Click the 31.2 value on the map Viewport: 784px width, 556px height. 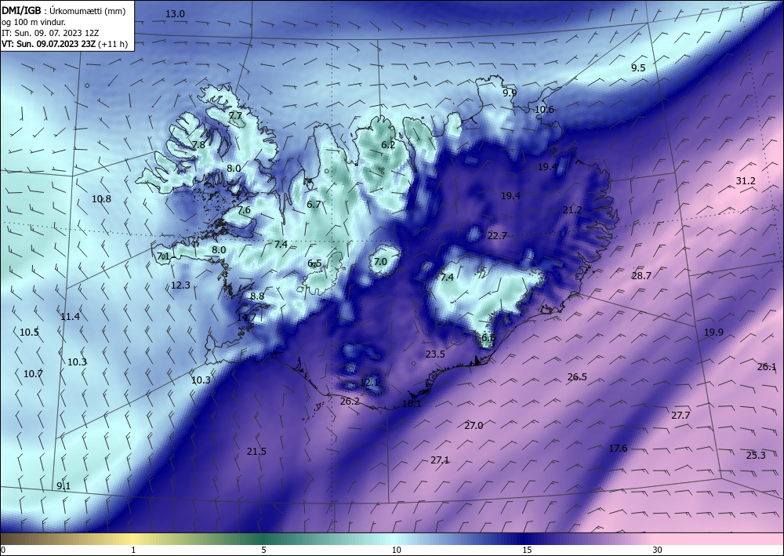coord(746,181)
